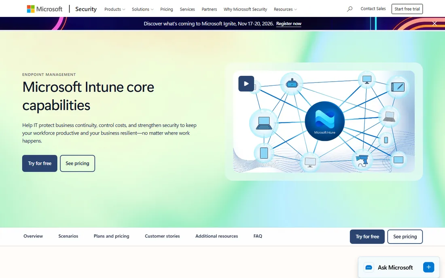Screen dimensions: 445x278
Task: Select the FAQ tab
Action: (258, 236)
